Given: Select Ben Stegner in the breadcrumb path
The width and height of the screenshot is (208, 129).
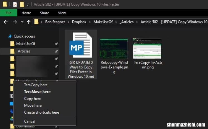Looking at the screenshot, I should point(55,22).
